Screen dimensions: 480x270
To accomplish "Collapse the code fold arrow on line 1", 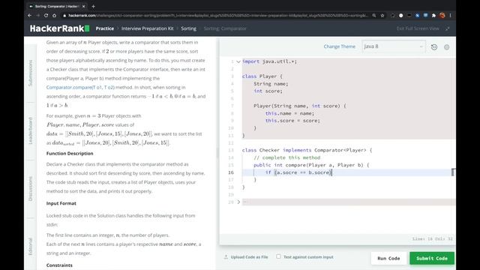I will pos(238,61).
